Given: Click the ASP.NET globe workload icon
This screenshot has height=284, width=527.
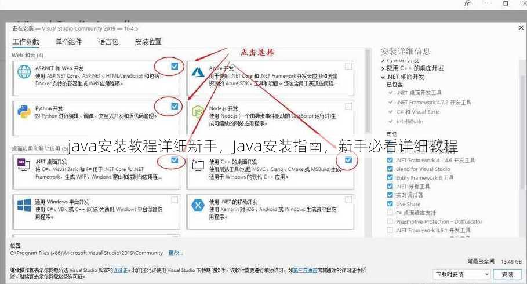Looking at the screenshot, I should point(24,72).
